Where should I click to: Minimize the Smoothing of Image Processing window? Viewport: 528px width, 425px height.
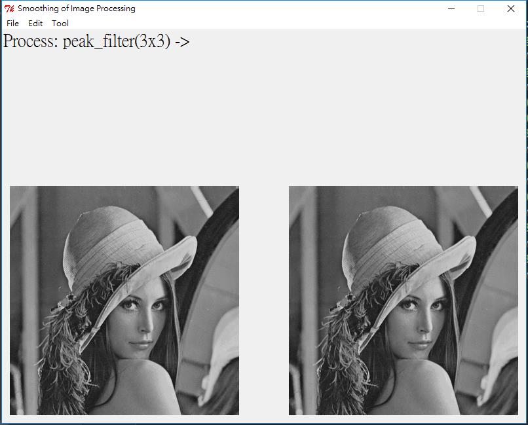(x=451, y=9)
